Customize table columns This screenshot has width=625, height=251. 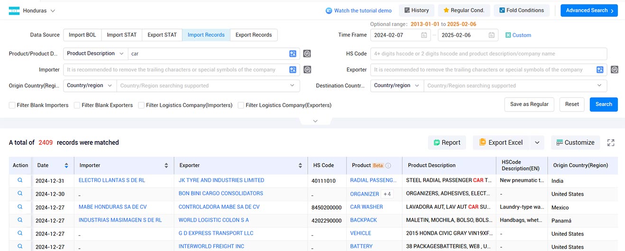coord(575,143)
